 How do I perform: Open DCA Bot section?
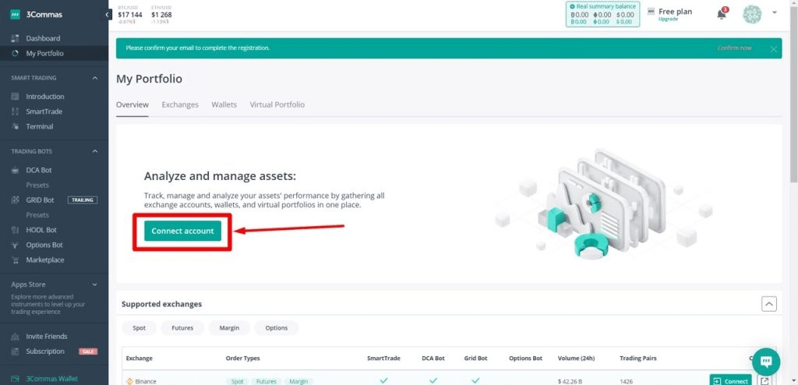[39, 170]
